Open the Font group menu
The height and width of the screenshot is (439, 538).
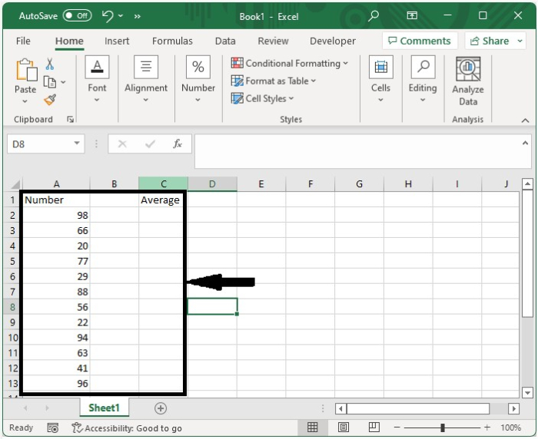pyautogui.click(x=97, y=79)
